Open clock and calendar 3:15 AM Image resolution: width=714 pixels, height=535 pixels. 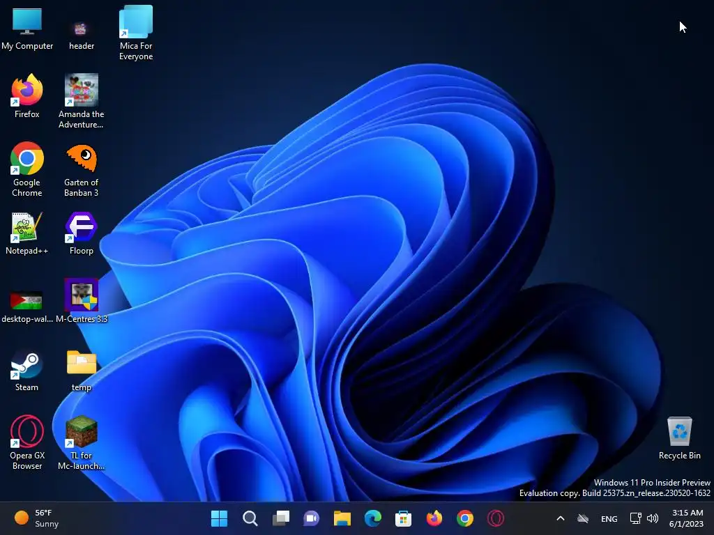coord(686,518)
